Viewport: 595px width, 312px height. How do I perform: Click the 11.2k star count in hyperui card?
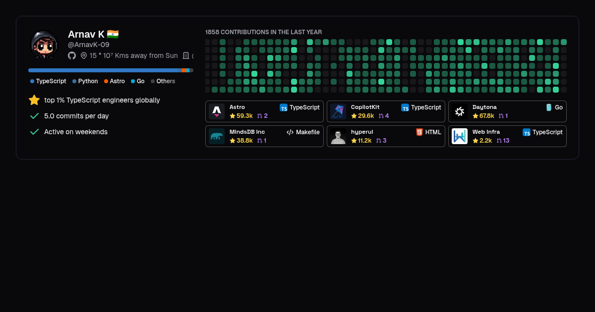pos(365,141)
